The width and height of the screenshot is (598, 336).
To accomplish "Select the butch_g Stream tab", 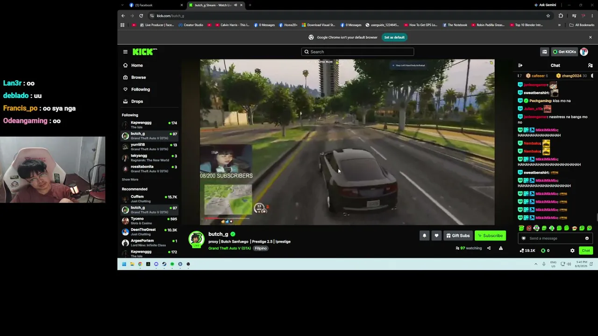I will click(x=215, y=5).
